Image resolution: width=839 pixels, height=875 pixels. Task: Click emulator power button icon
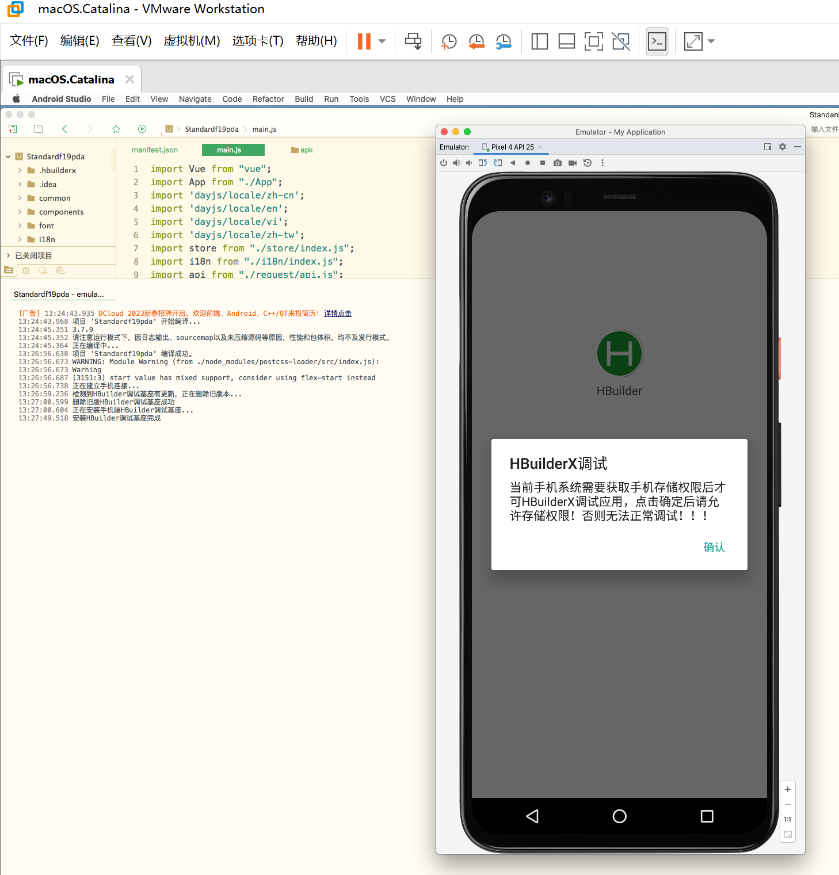[x=444, y=163]
